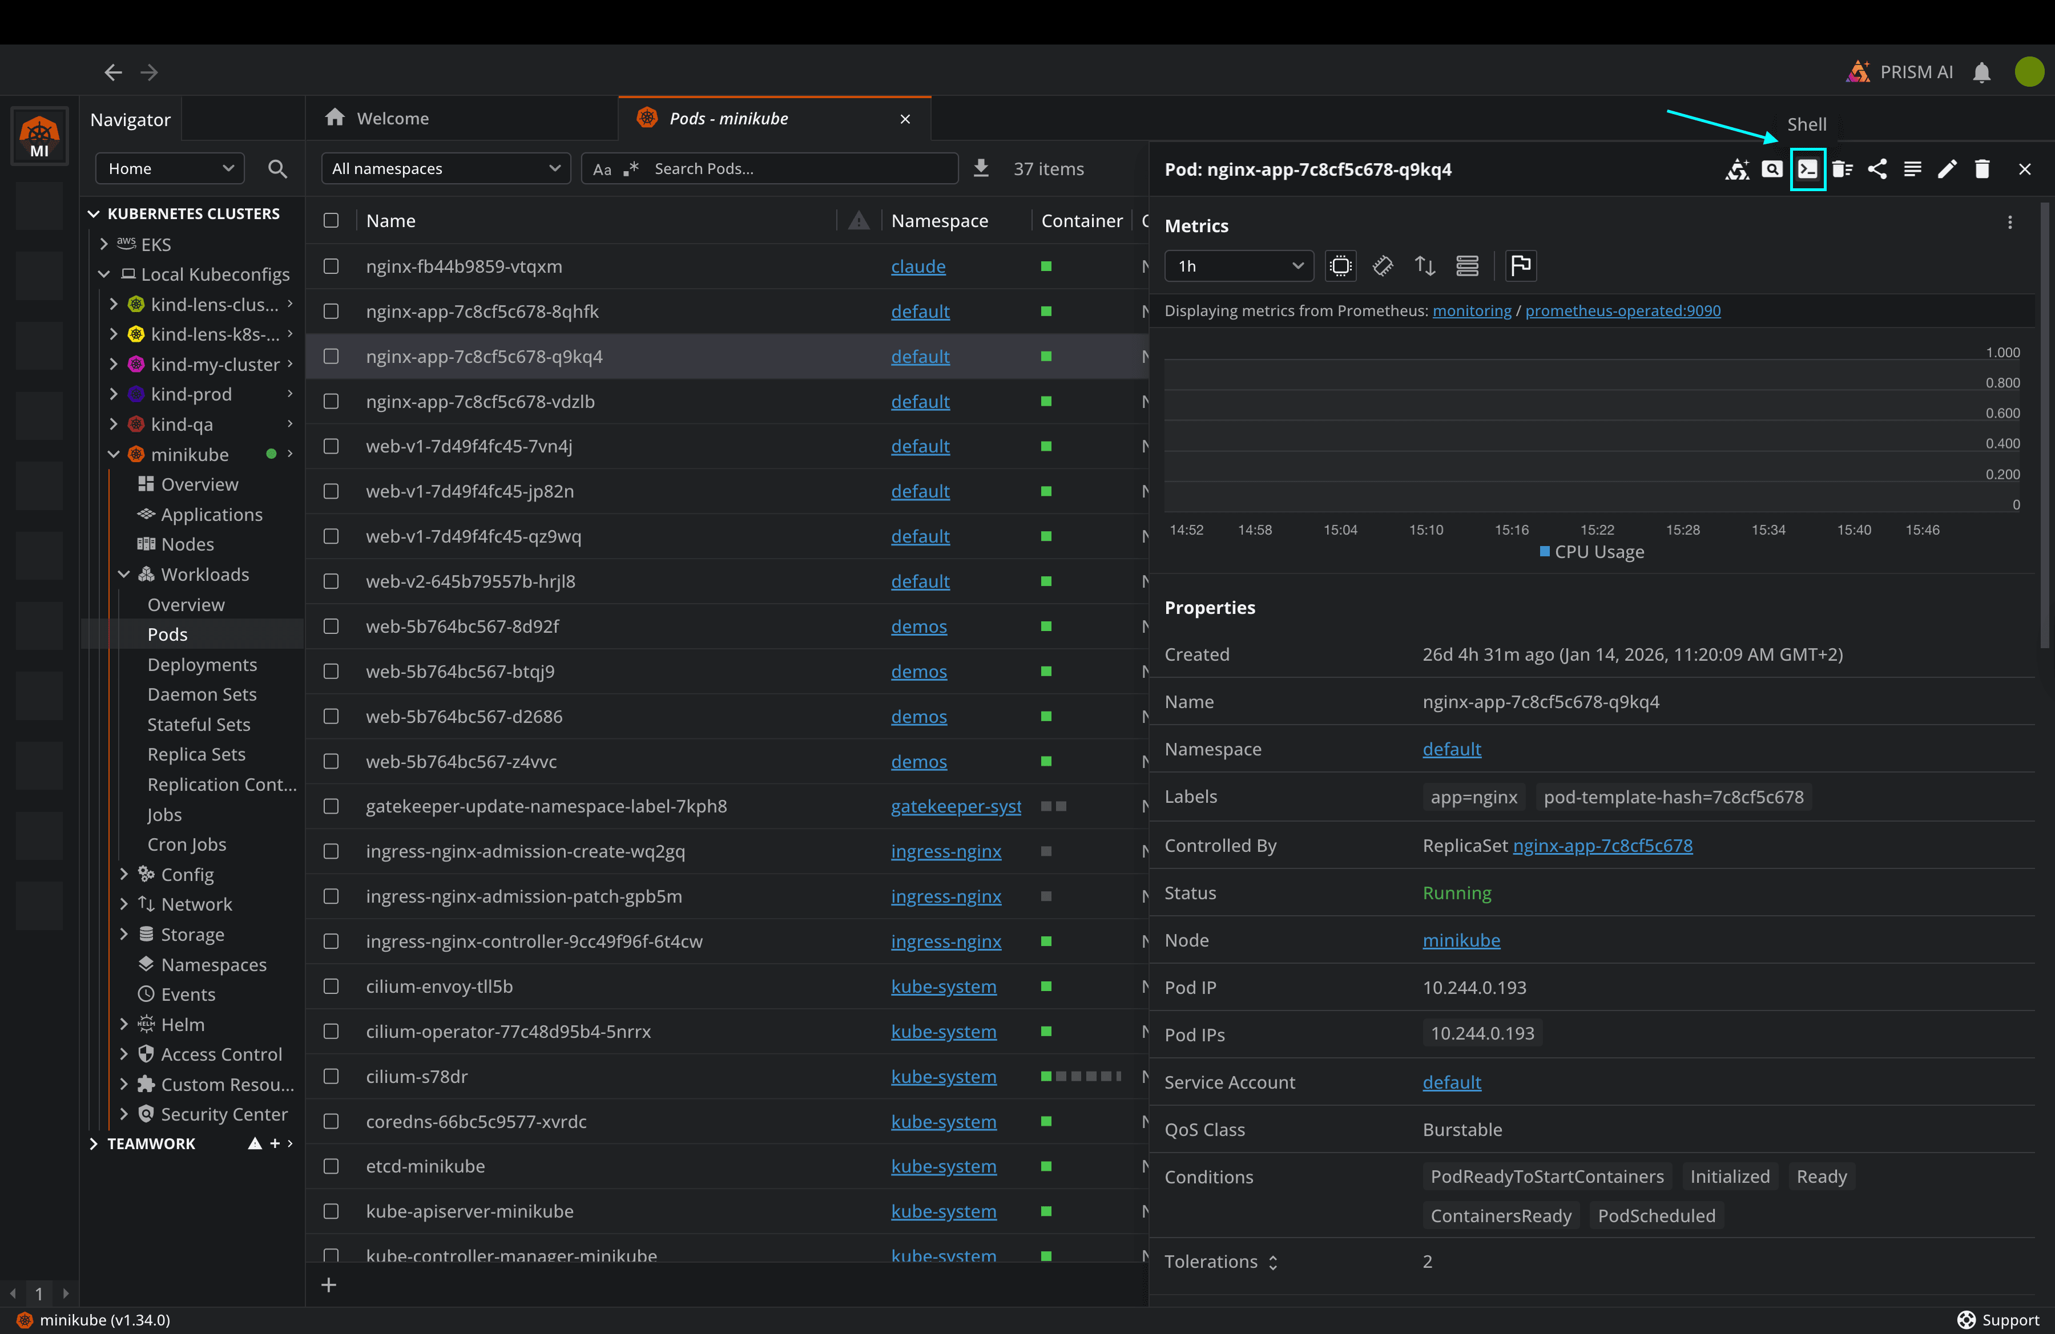2055x1334 pixels.
Task: Check the box for web-v2-645b79557b-hrjl8
Action: (x=331, y=581)
